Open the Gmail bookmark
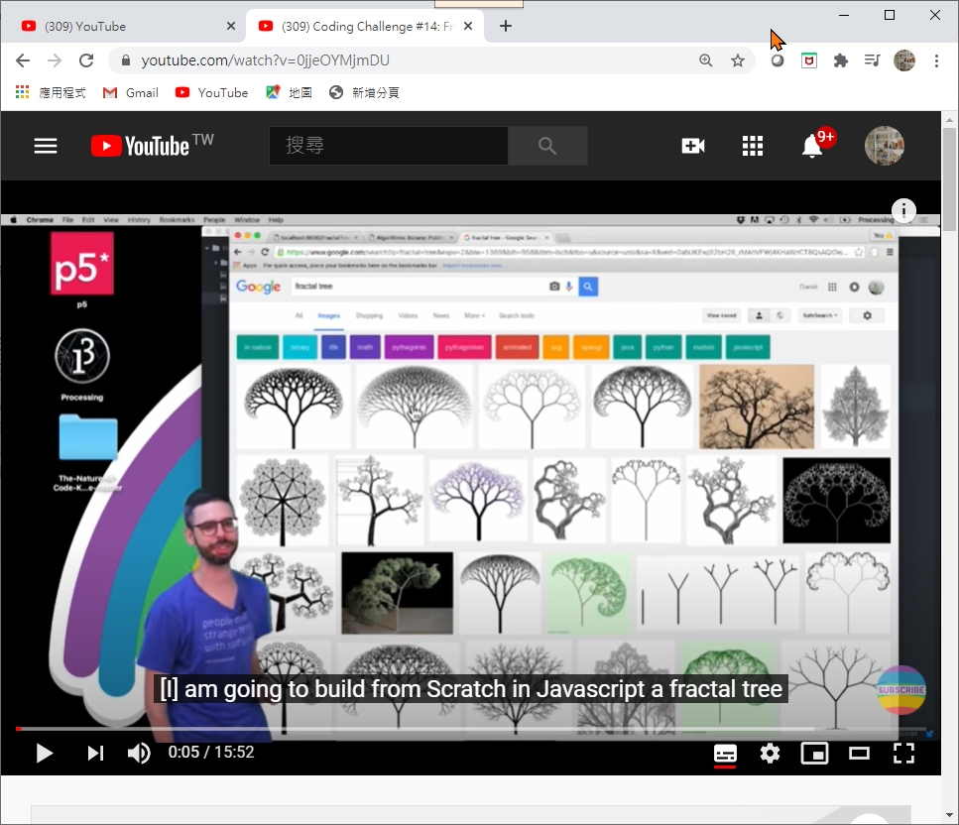 click(x=131, y=92)
